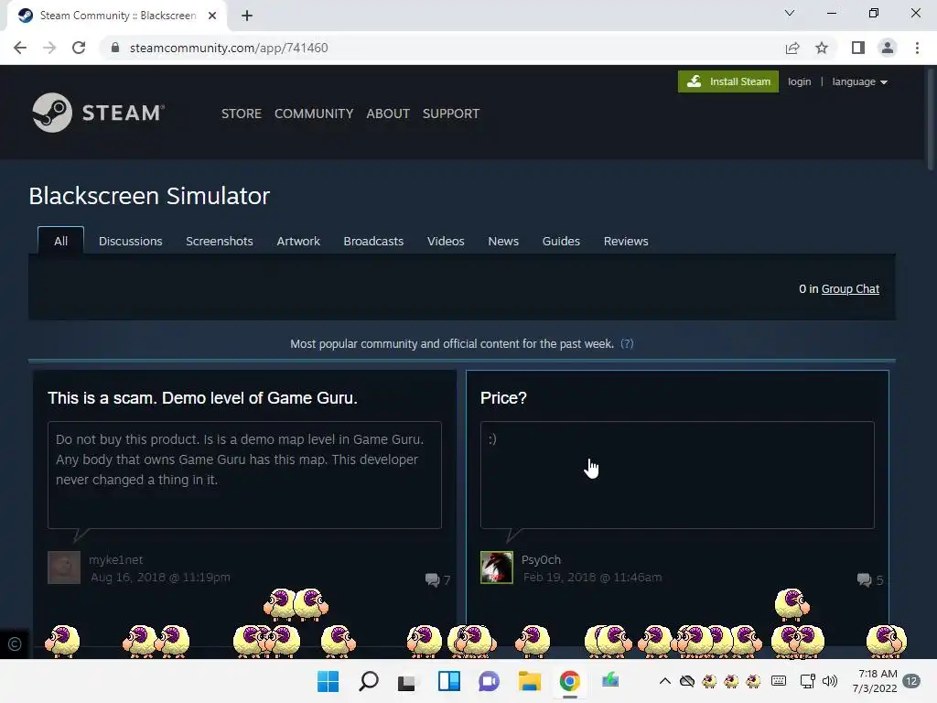Open the COMMUNITY menu

tap(314, 114)
